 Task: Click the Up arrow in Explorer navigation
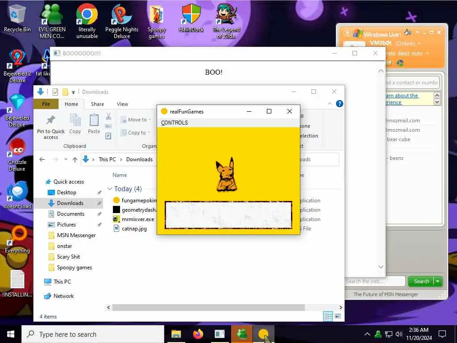point(75,159)
